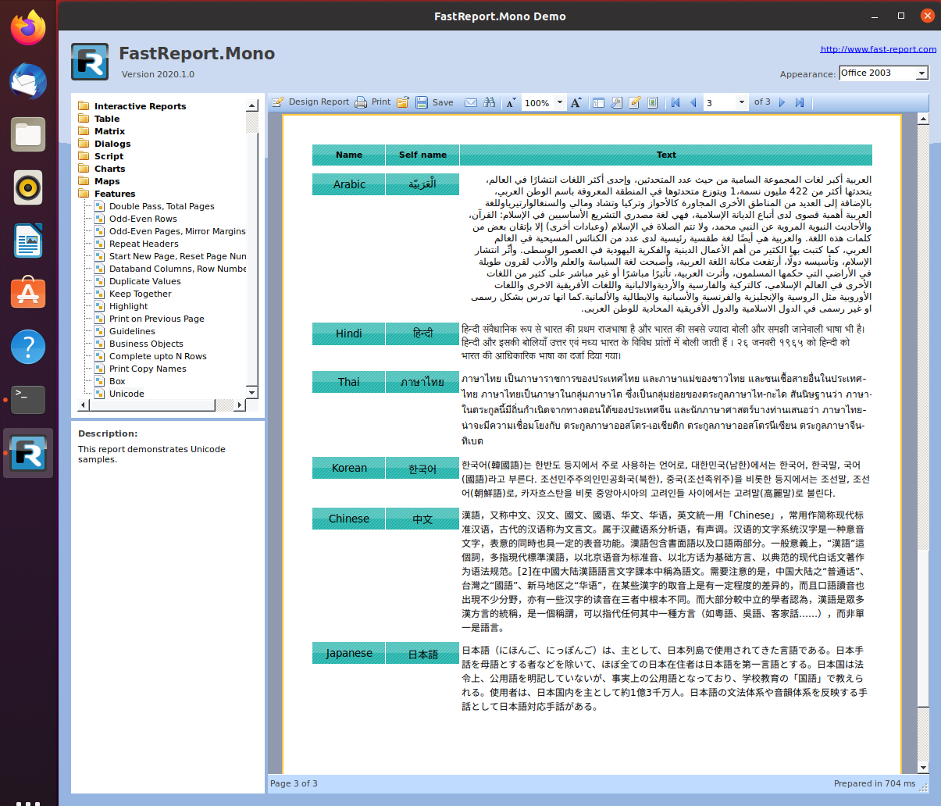The height and width of the screenshot is (806, 941).
Task: Click the FastReport logo icon in header
Action: (90, 62)
